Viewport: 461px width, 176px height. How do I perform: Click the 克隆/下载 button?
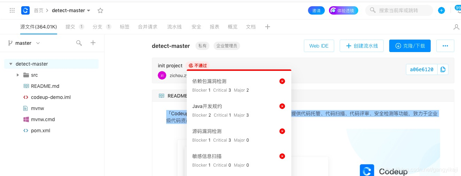410,46
